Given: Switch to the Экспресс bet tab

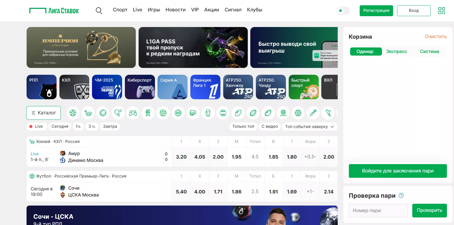Looking at the screenshot, I should (x=397, y=52).
